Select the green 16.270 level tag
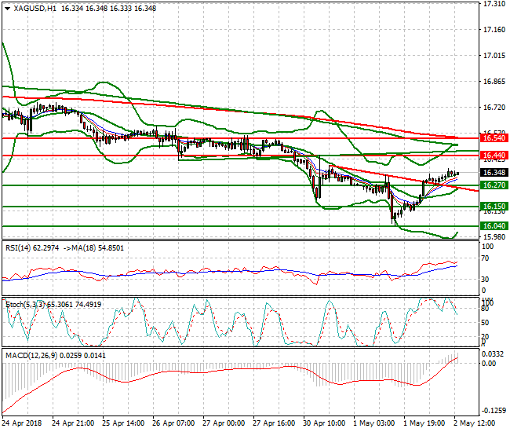Image resolution: width=510 pixels, height=432 pixels. pos(494,185)
